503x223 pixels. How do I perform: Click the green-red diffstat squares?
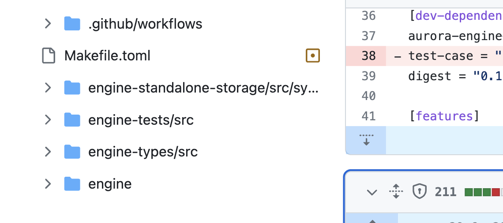(x=484, y=192)
